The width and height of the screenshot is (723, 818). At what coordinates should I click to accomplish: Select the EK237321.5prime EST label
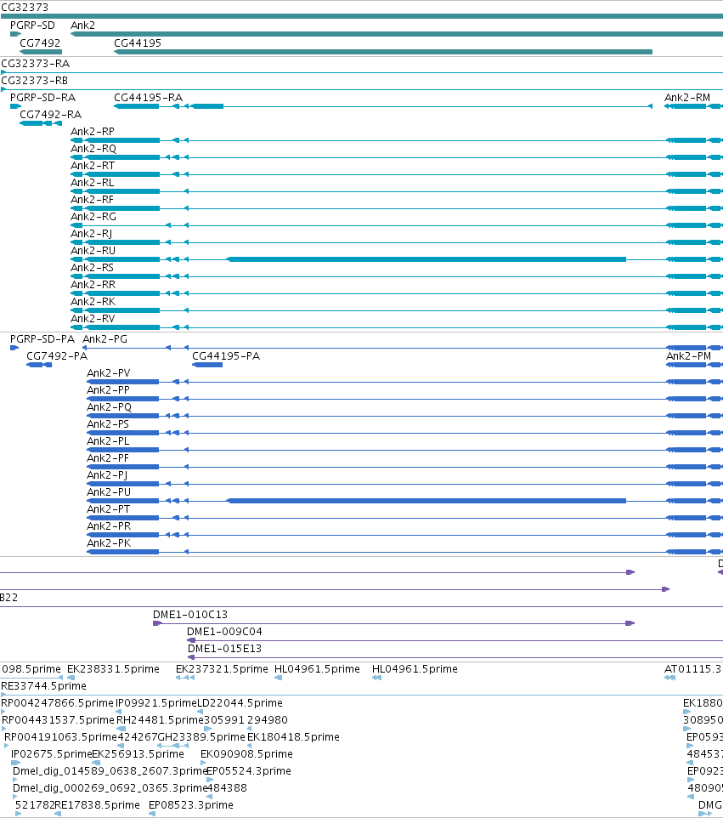click(222, 669)
